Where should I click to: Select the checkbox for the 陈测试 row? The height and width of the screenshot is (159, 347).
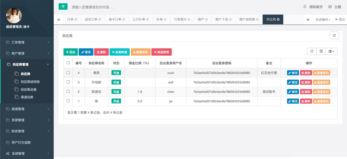(68, 92)
